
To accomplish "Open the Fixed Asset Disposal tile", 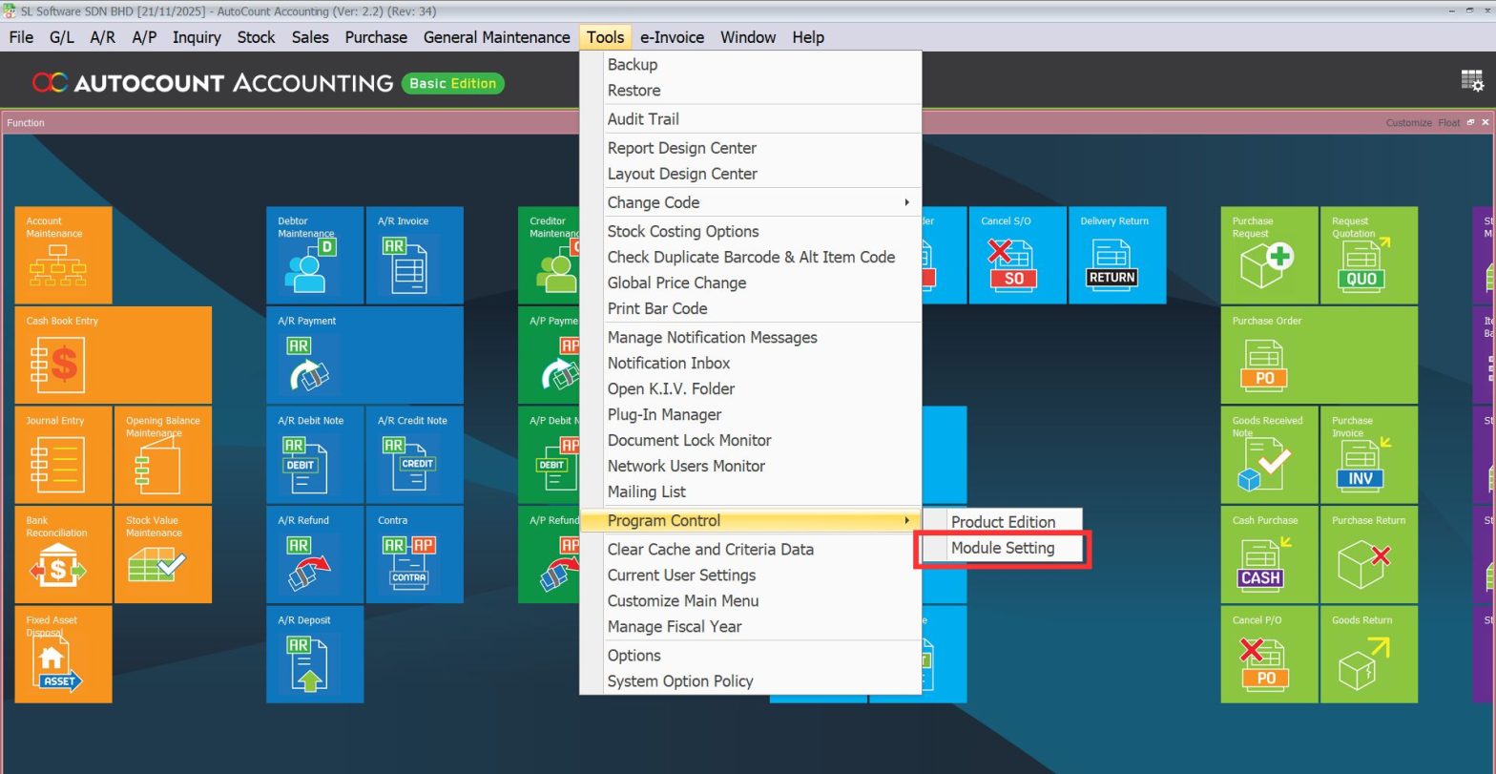I will (63, 654).
